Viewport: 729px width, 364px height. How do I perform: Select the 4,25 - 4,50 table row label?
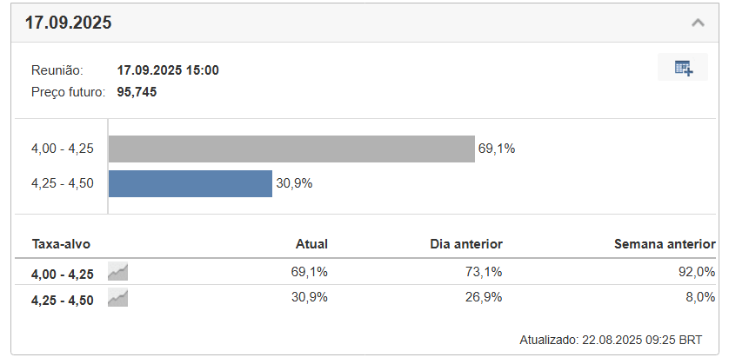(x=63, y=301)
